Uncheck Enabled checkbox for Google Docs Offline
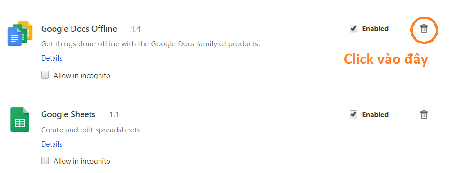This screenshot has width=452, height=173. 353,28
